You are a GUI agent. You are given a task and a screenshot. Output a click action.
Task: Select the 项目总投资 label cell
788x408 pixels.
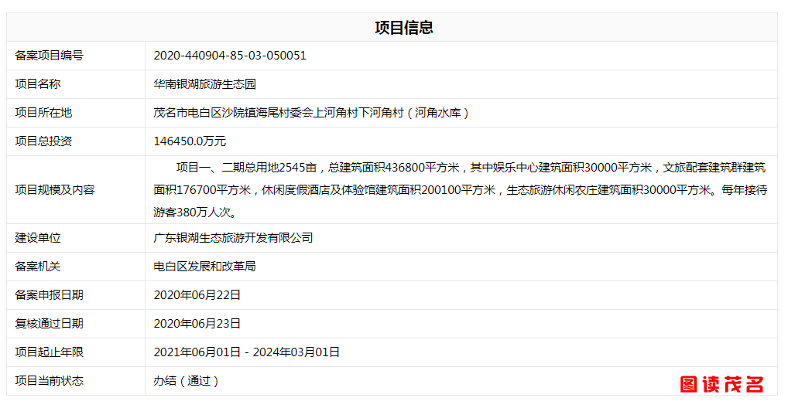click(76, 141)
